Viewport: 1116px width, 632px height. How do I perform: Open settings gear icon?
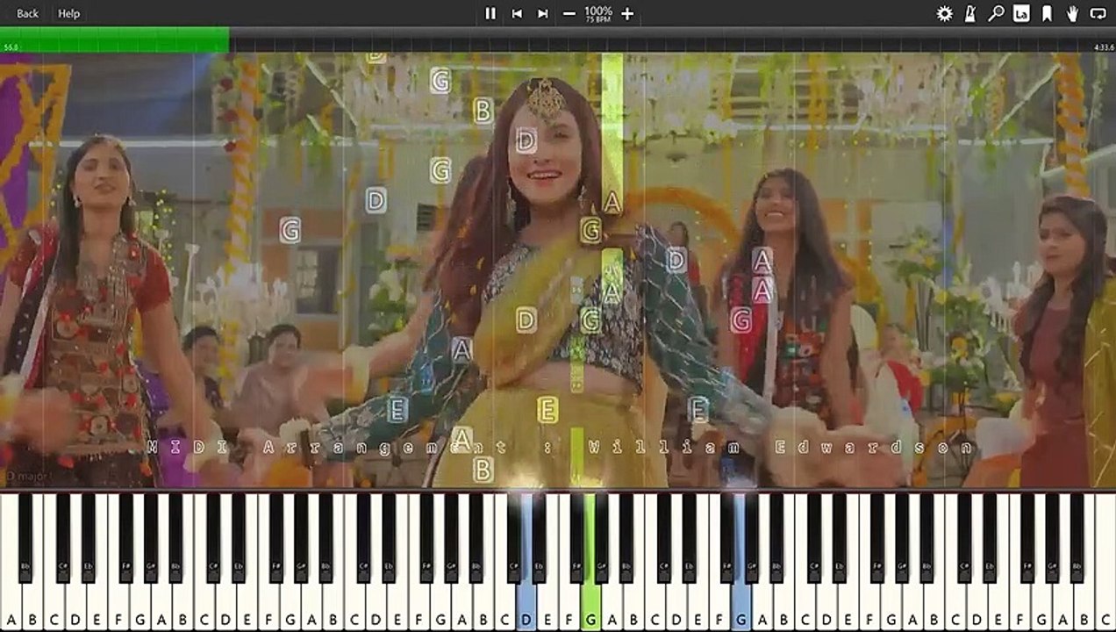944,13
